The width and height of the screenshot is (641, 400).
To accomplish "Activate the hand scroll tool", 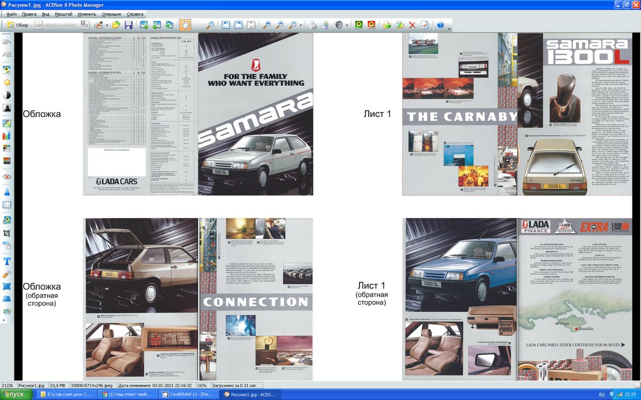I will 185,25.
